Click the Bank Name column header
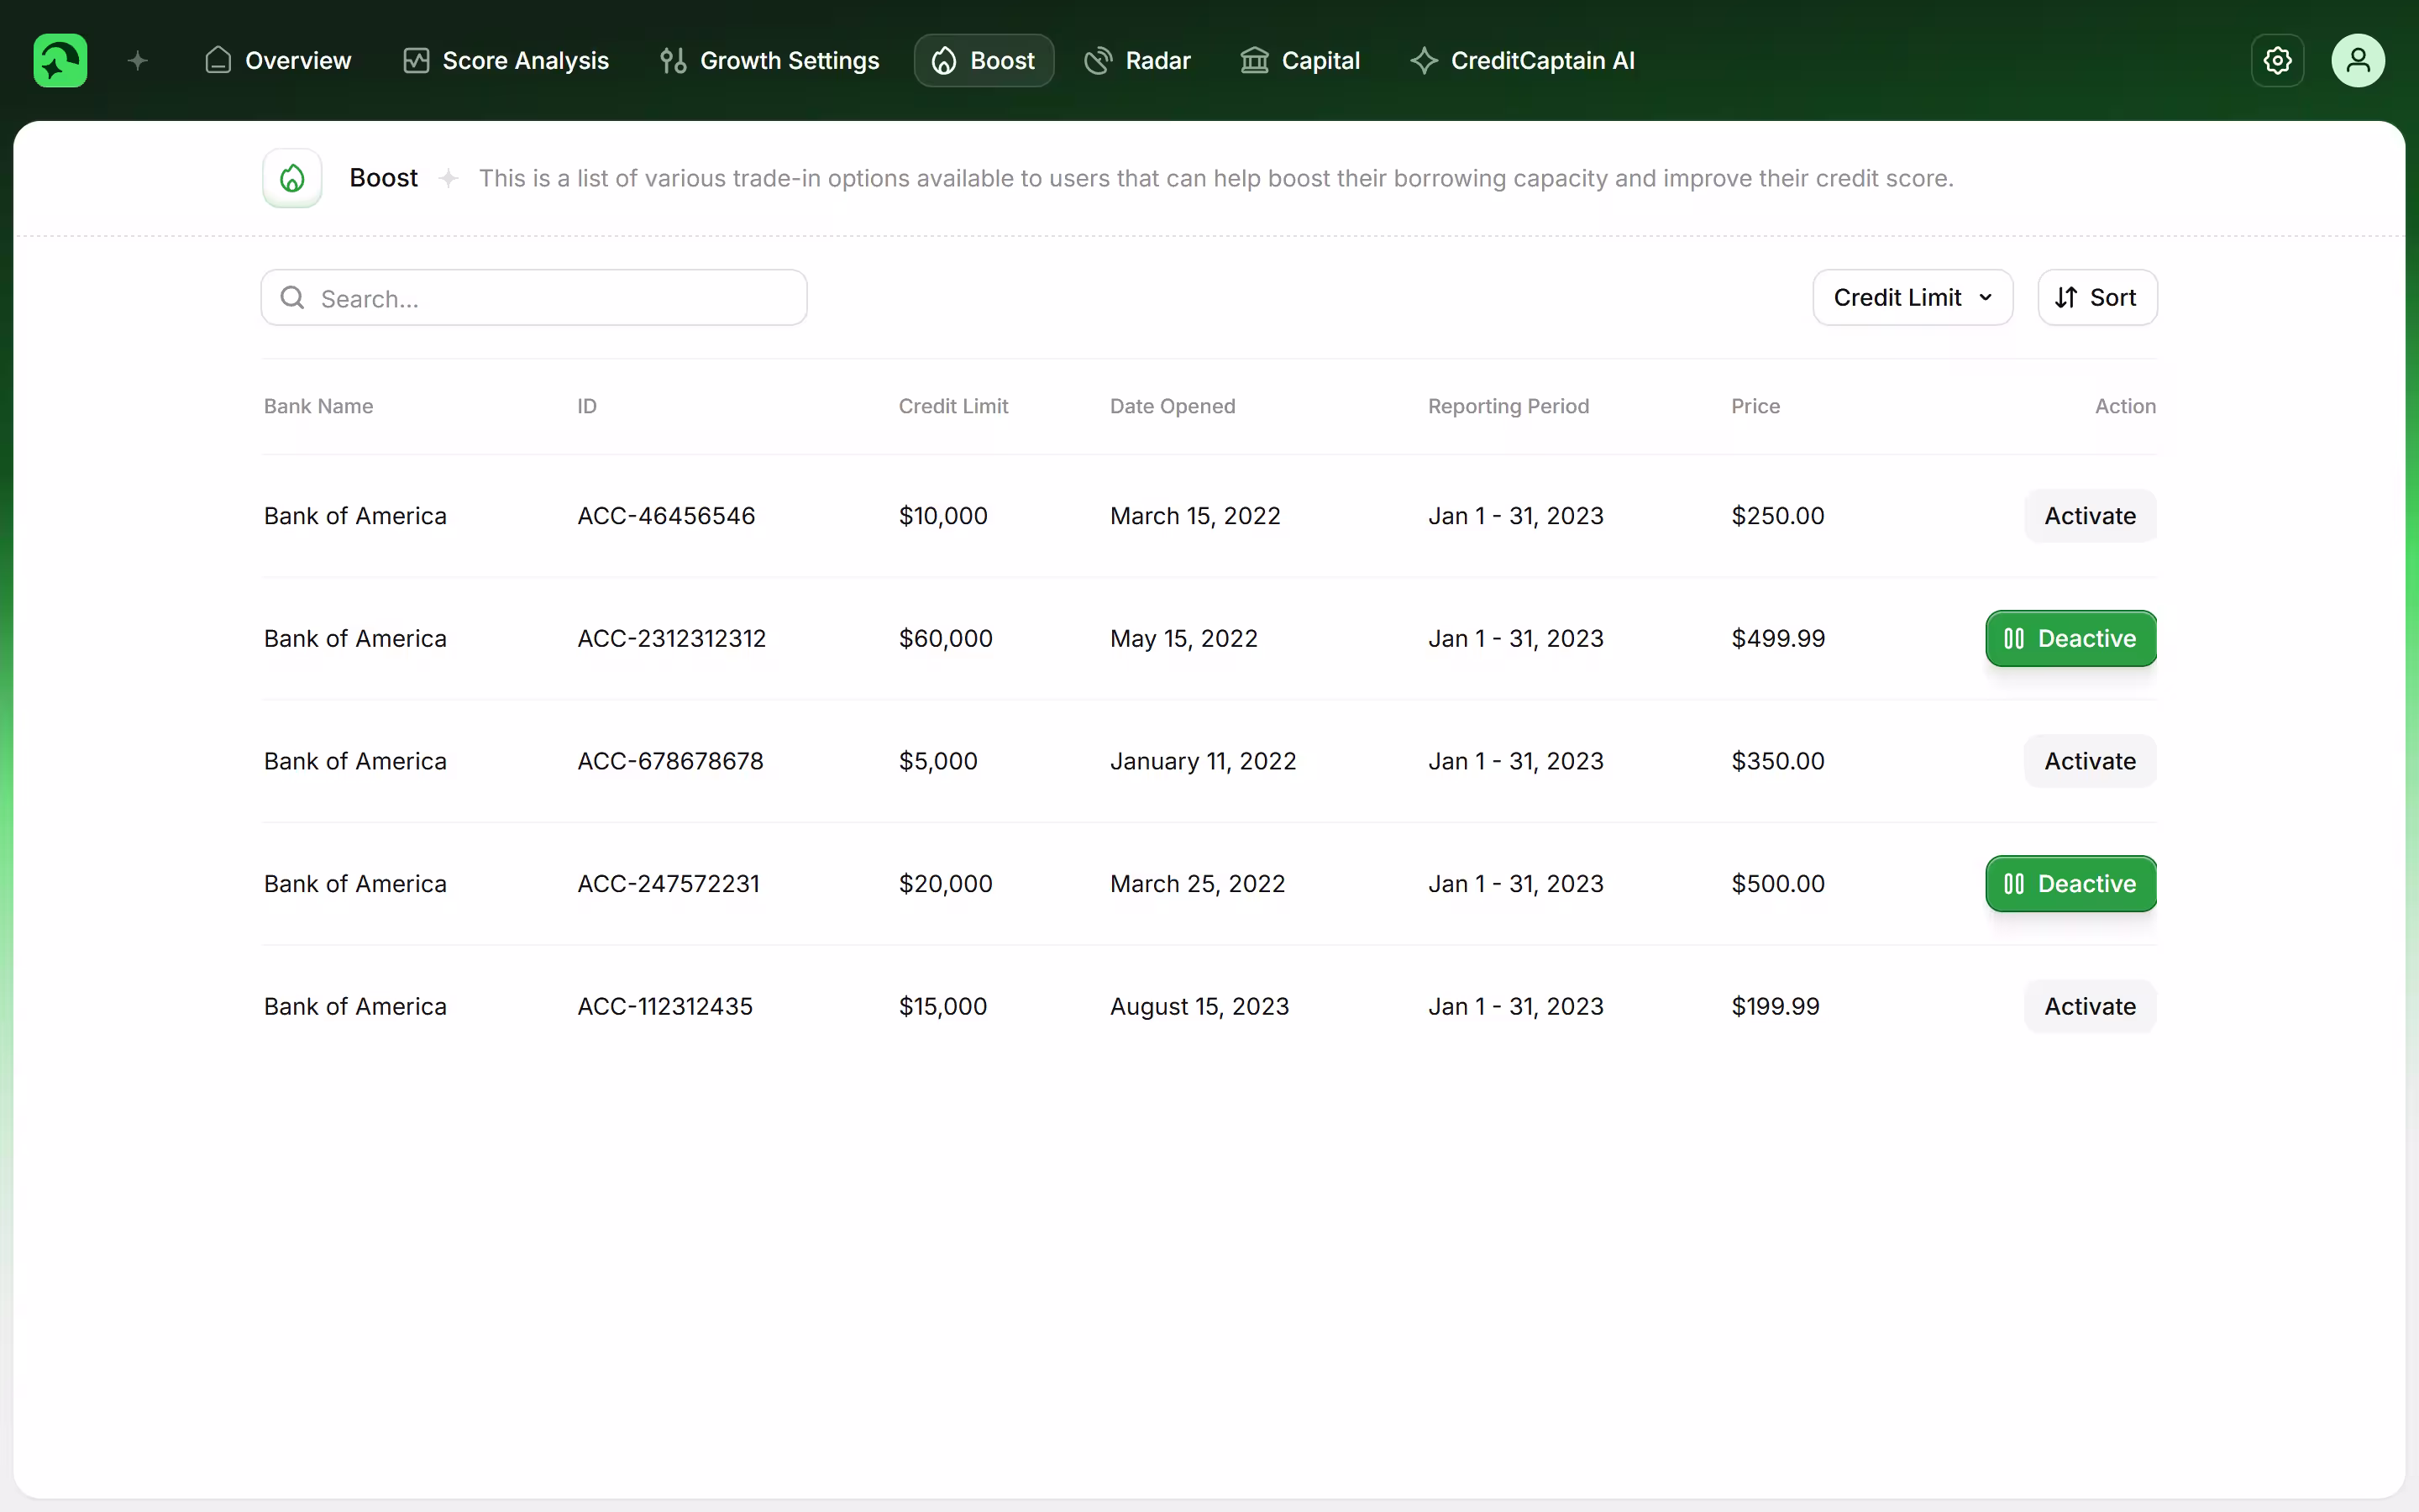This screenshot has width=2419, height=1512. (317, 406)
